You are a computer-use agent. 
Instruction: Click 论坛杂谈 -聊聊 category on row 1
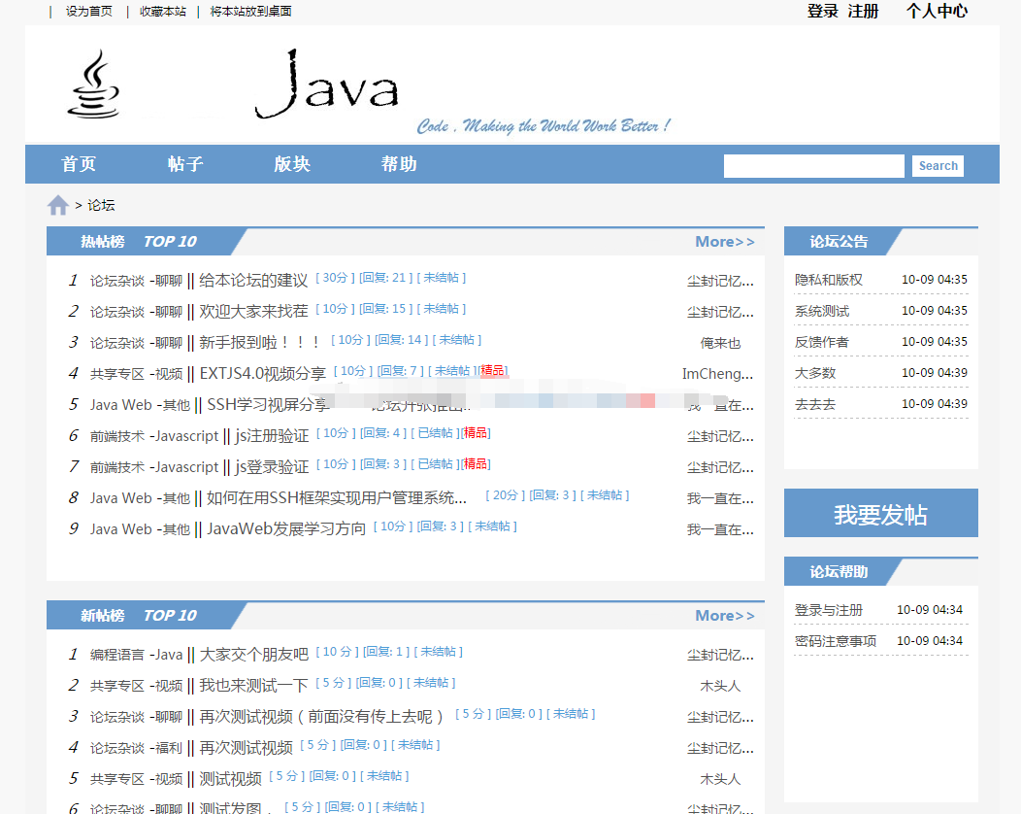[x=136, y=281]
